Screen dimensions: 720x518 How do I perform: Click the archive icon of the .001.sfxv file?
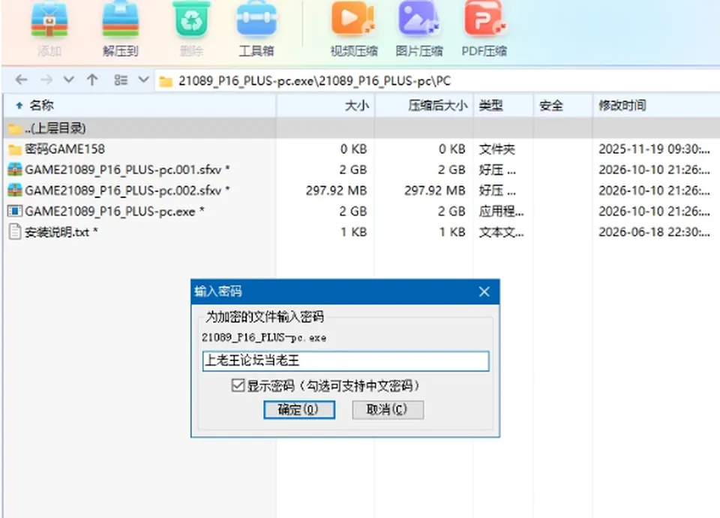pyautogui.click(x=15, y=170)
